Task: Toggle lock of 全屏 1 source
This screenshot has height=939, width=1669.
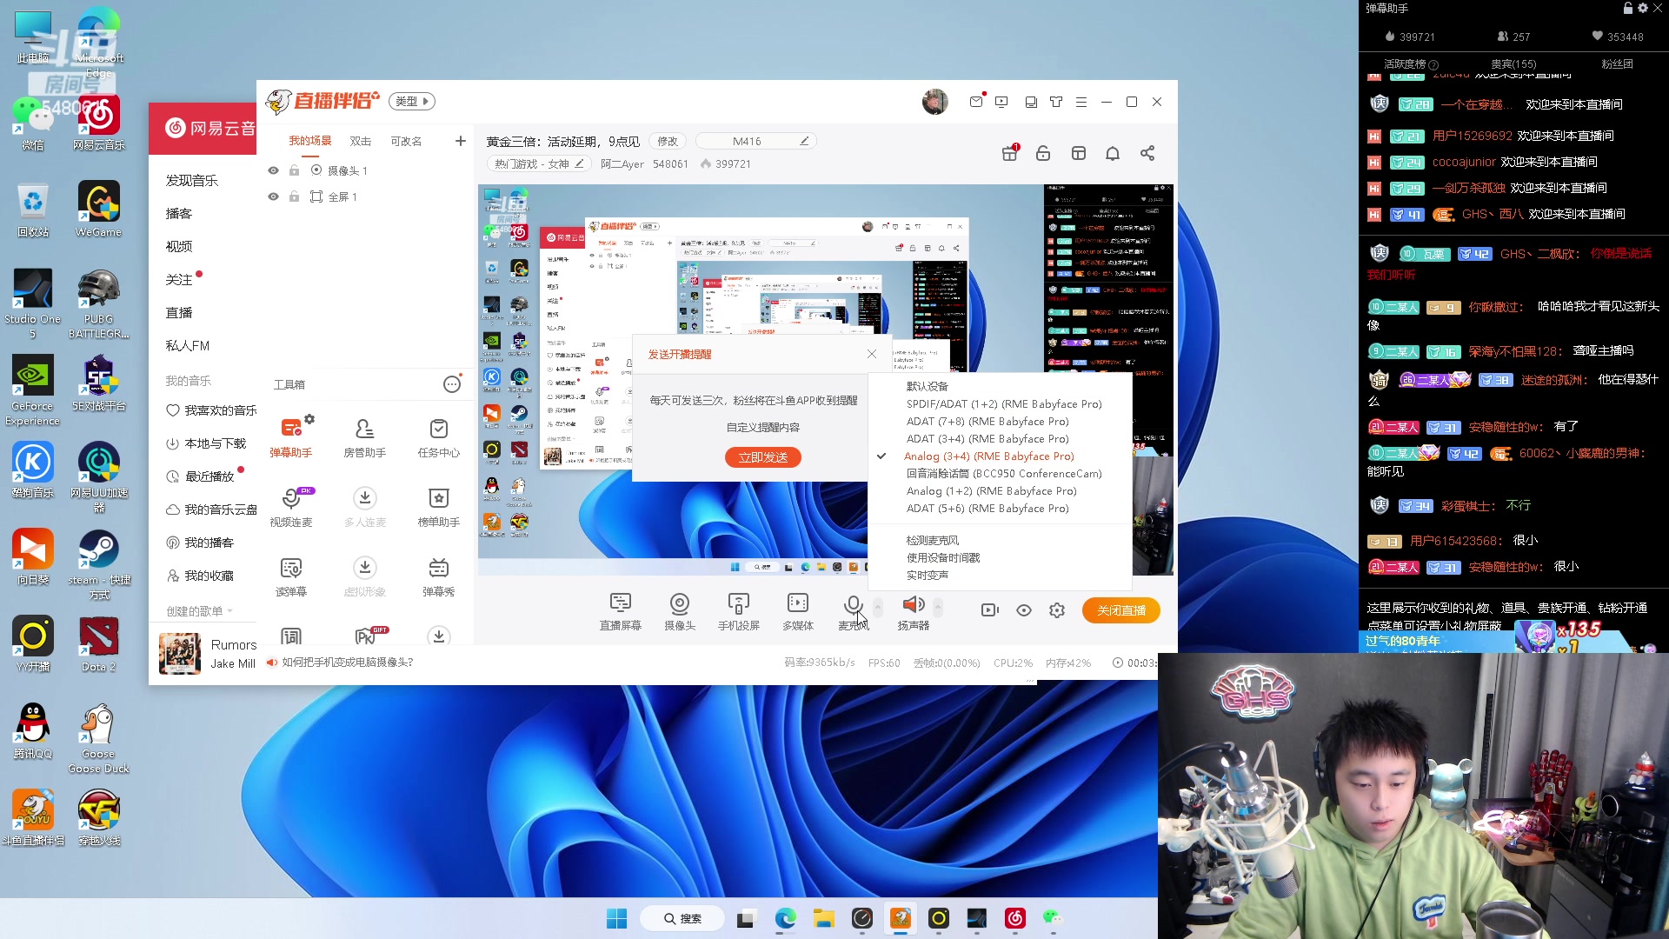Action: pos(294,196)
